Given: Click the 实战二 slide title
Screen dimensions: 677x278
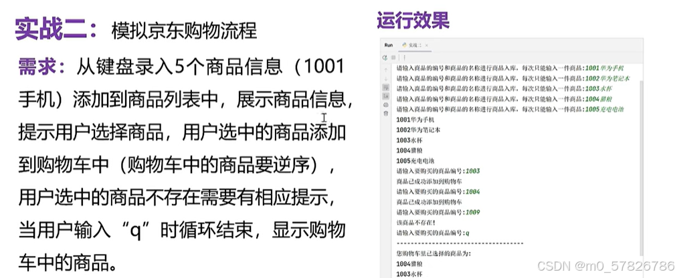Looking at the screenshot, I should pos(56,29).
